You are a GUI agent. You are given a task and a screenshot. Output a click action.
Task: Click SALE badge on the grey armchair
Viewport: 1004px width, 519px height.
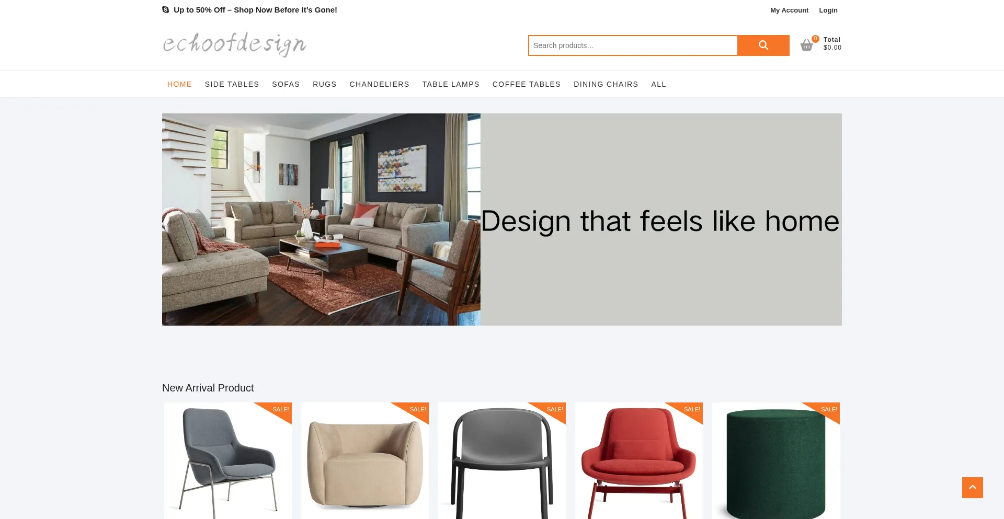pyautogui.click(x=280, y=409)
